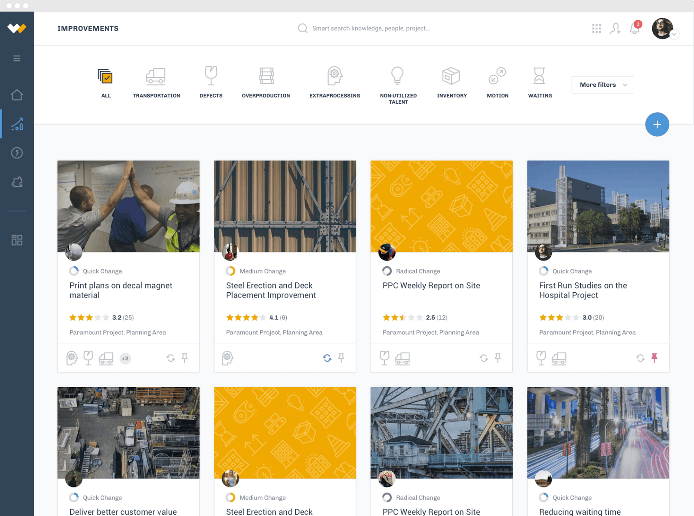Click extraprocessing icon on Print plans card

(x=72, y=358)
